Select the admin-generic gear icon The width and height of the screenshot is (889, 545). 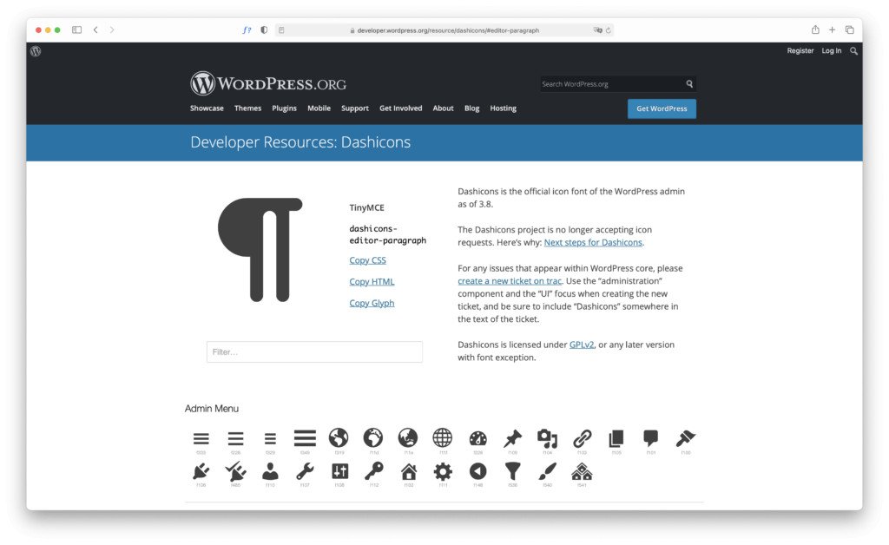click(442, 471)
